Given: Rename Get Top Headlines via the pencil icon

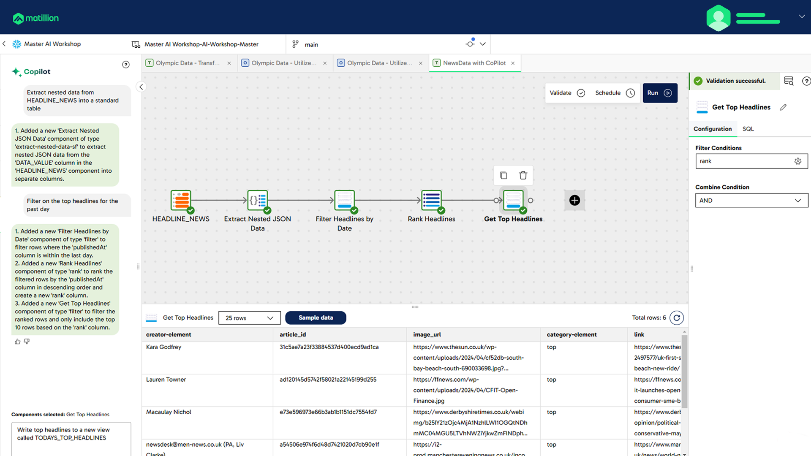Looking at the screenshot, I should [784, 107].
